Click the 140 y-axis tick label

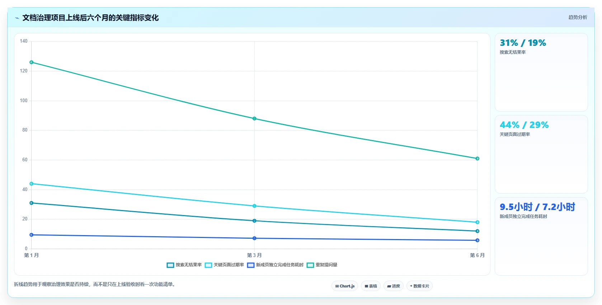pos(24,41)
